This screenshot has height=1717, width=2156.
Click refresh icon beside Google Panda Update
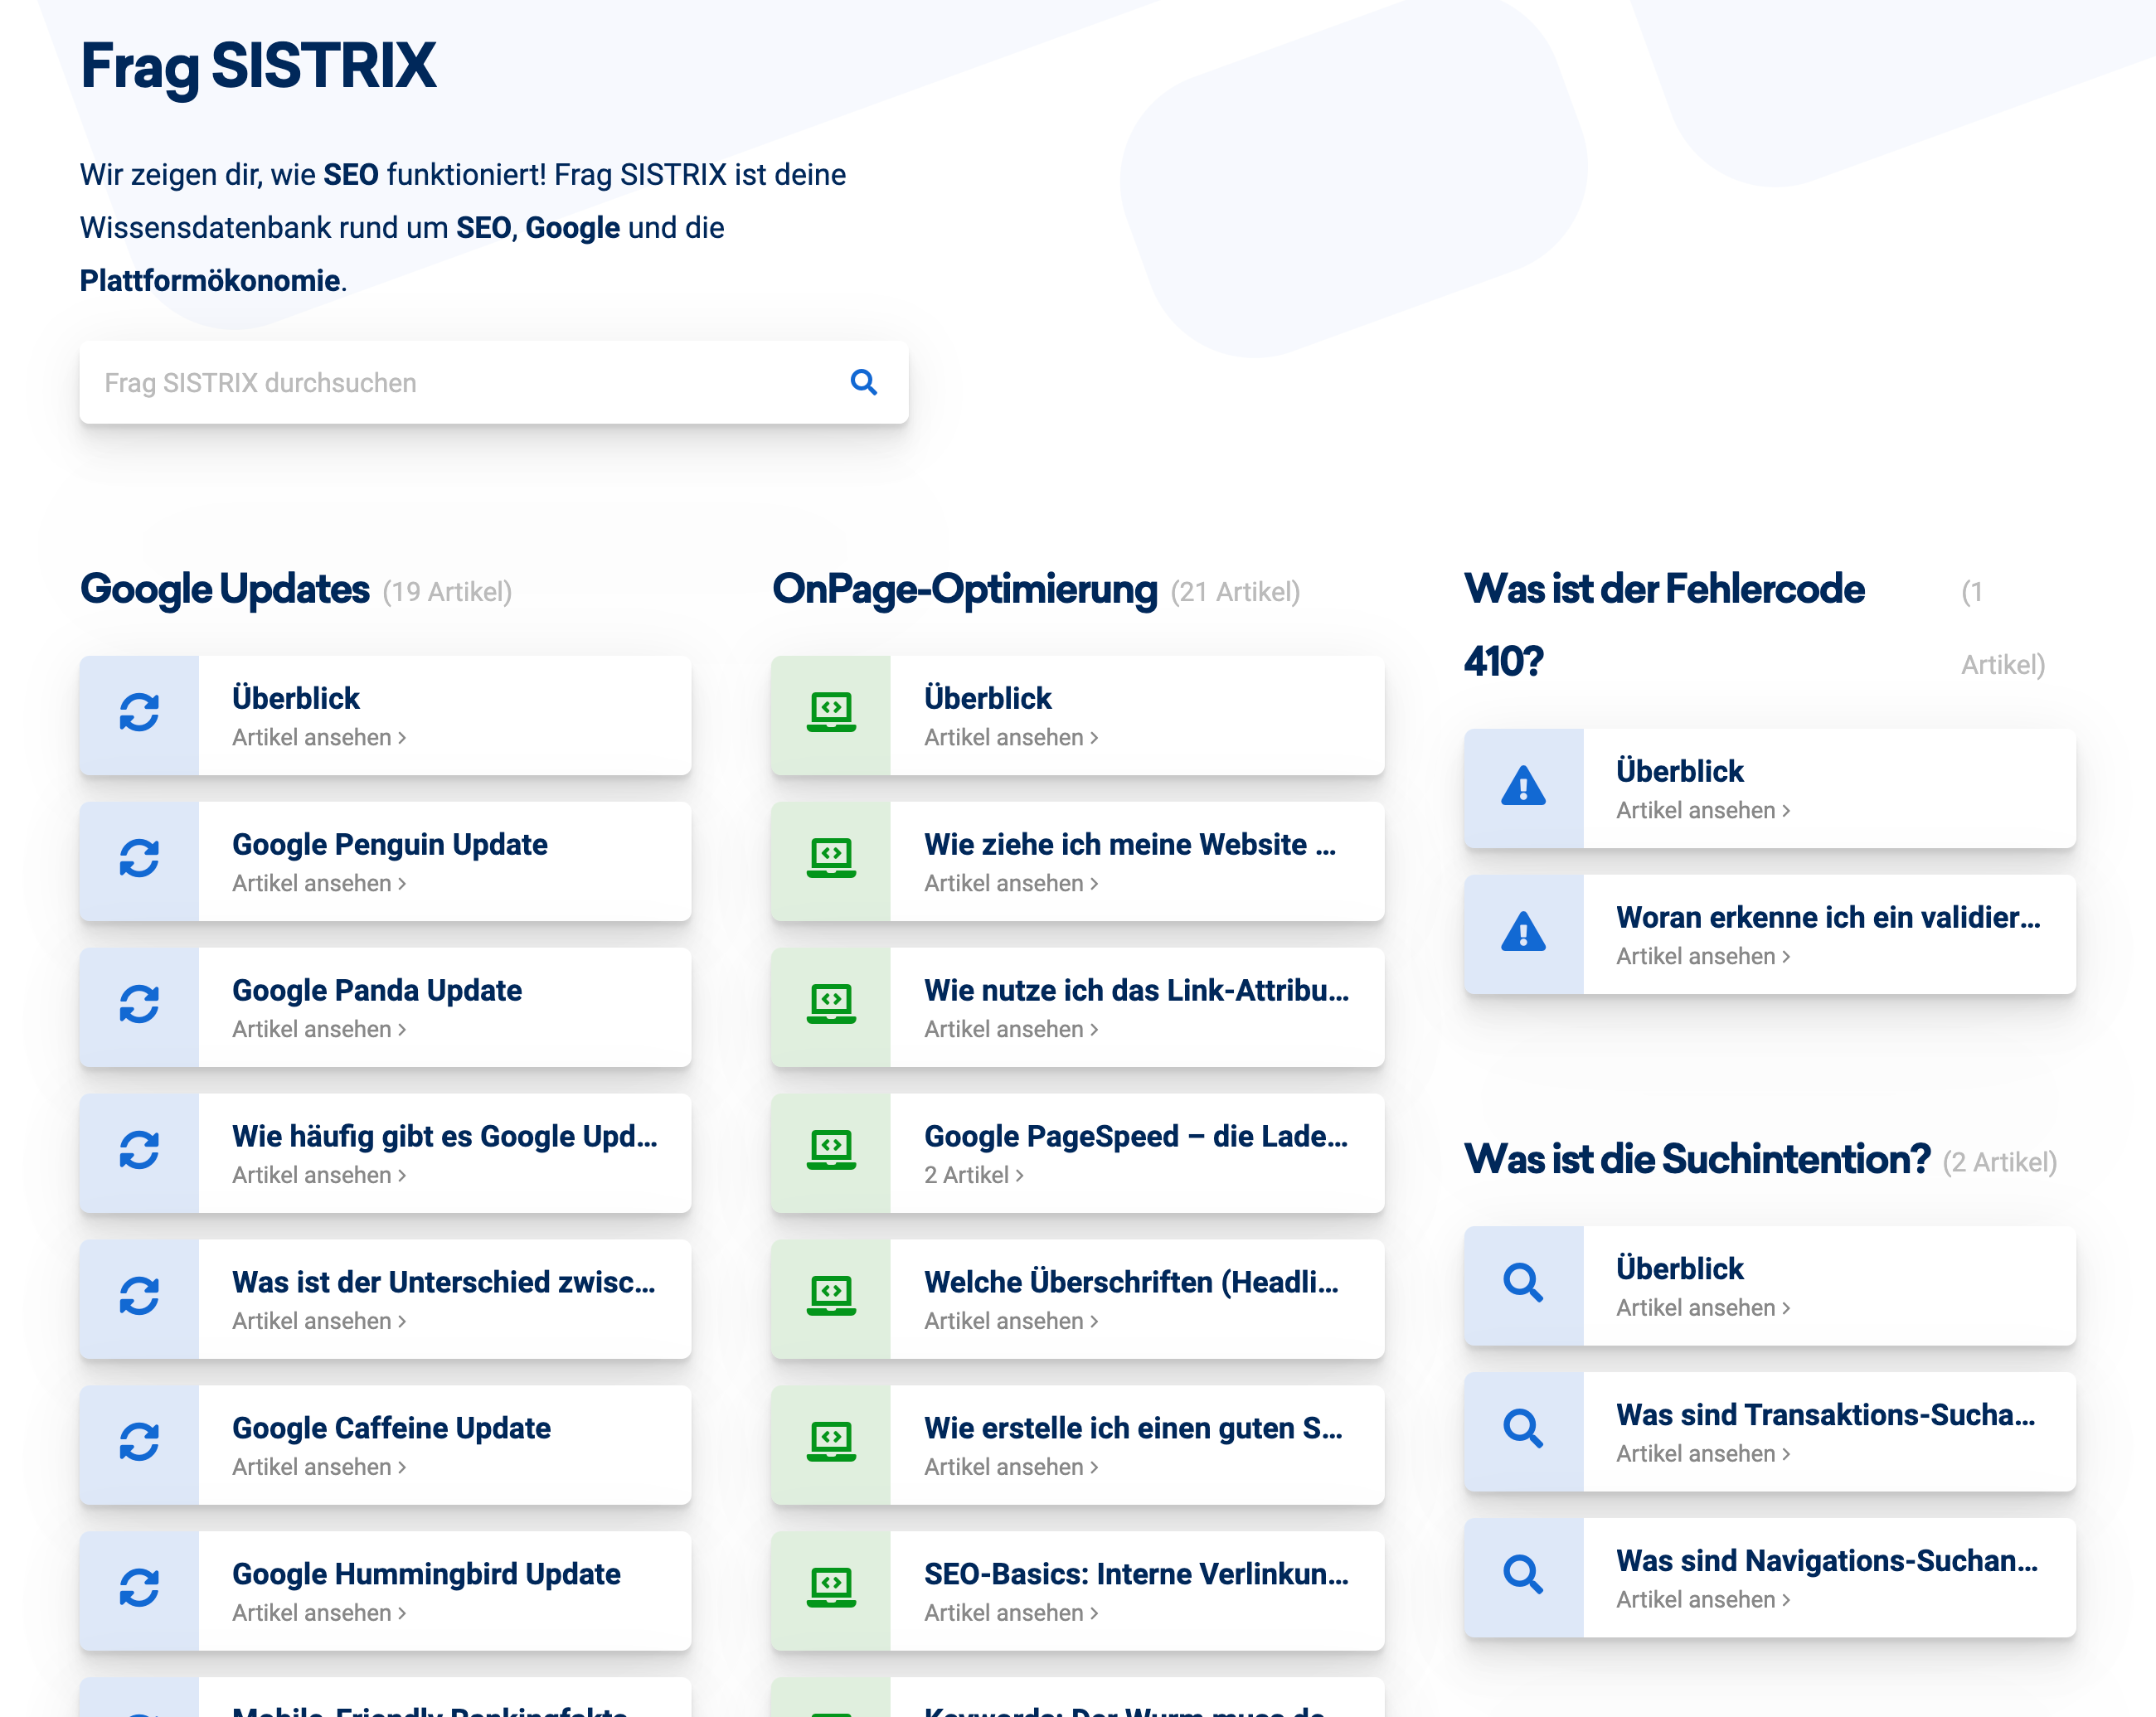139,1005
